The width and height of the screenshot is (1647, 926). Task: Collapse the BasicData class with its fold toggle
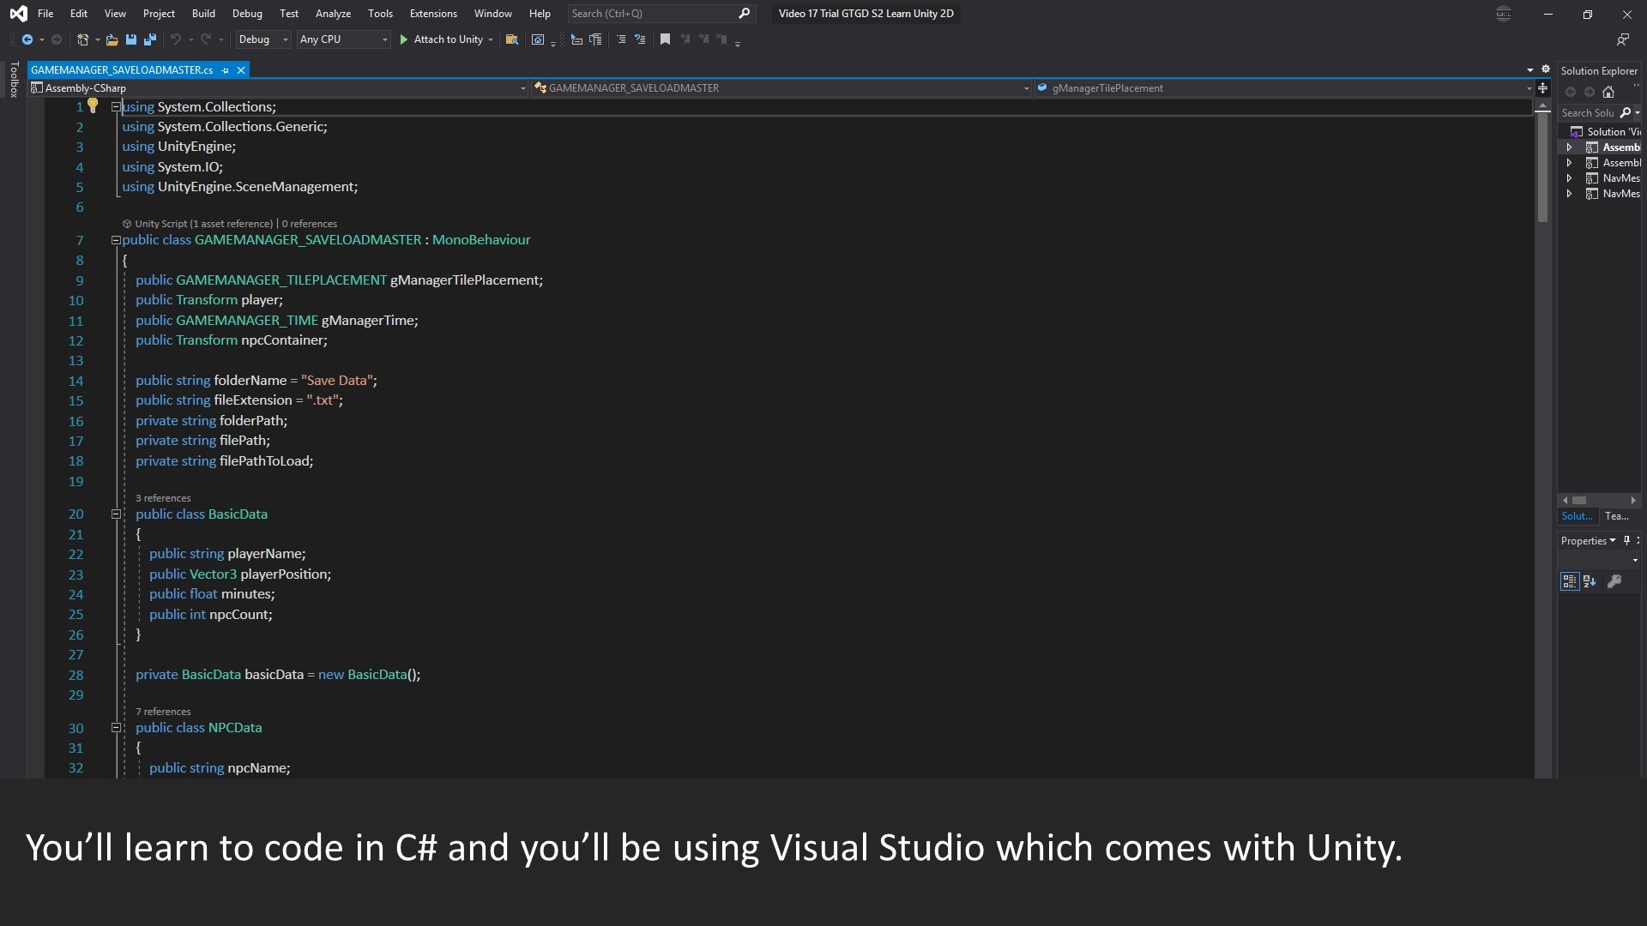point(116,514)
